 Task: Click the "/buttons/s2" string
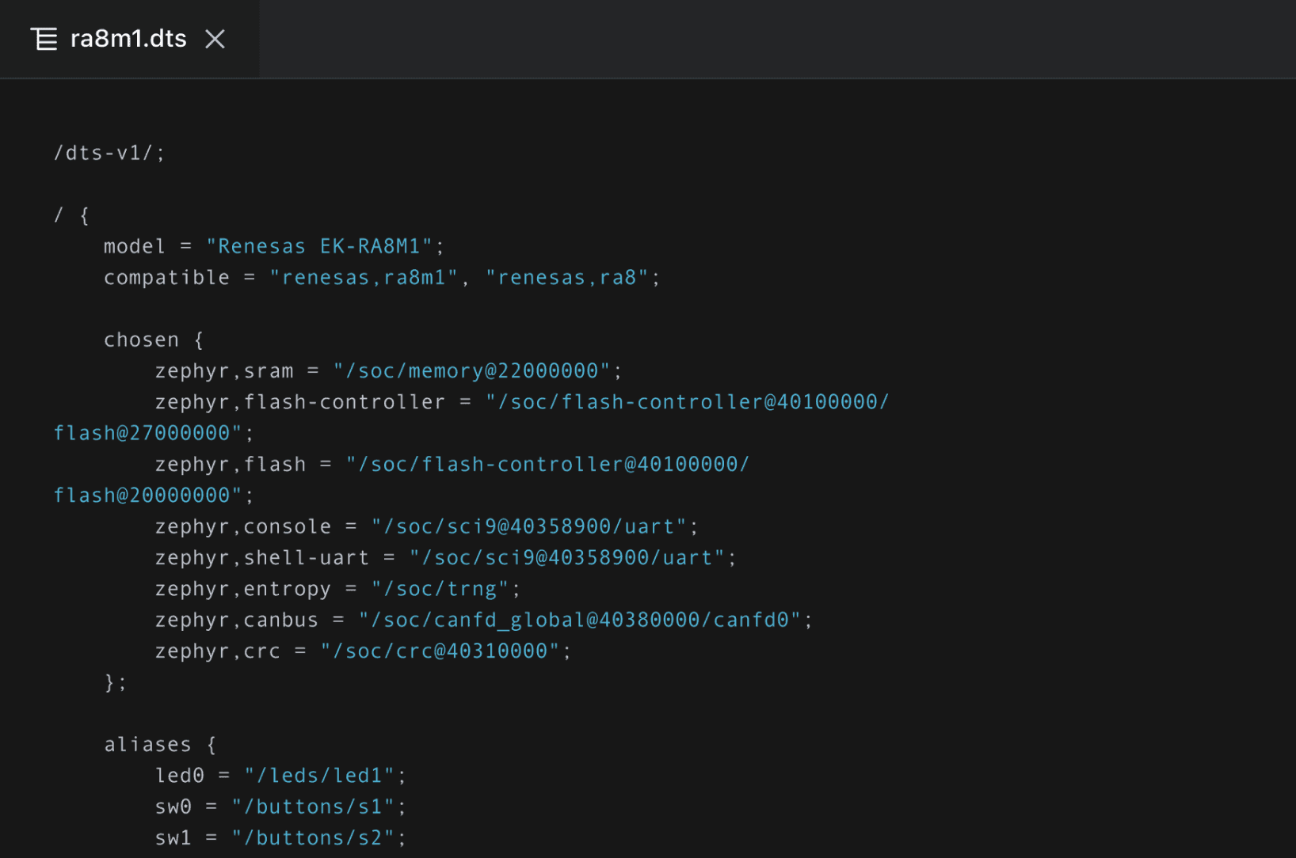(x=313, y=838)
